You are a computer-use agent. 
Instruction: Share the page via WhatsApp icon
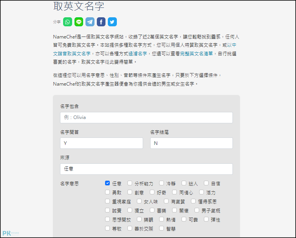pos(67,22)
